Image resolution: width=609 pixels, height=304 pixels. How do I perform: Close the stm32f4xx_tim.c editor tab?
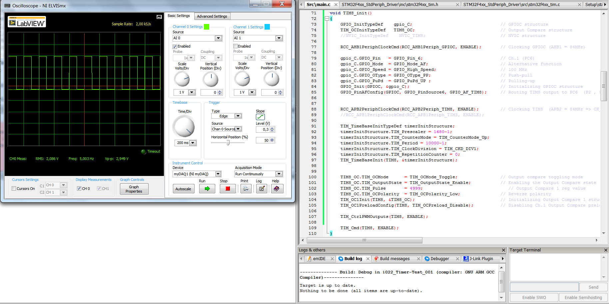pyautogui.click(x=579, y=5)
